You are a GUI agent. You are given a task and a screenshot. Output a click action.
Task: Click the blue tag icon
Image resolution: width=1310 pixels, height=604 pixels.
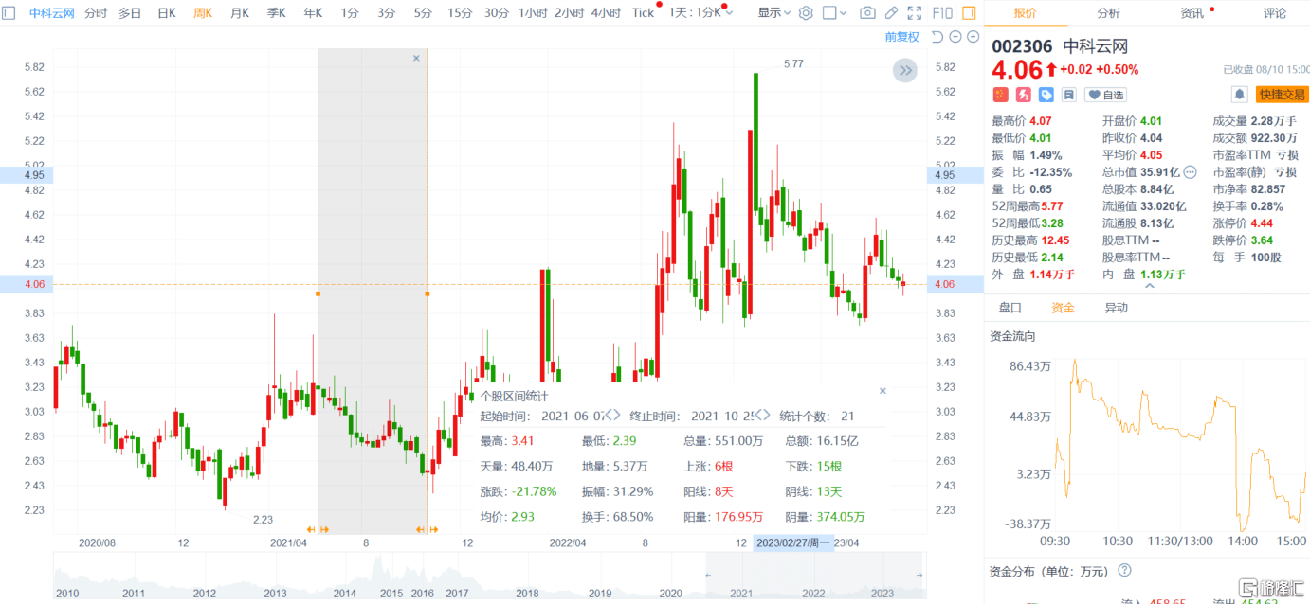(1046, 95)
